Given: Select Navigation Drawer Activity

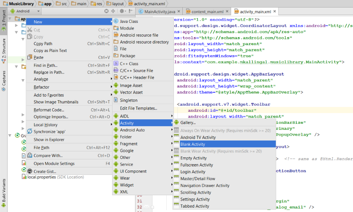Looking at the screenshot, I should (x=225, y=185).
